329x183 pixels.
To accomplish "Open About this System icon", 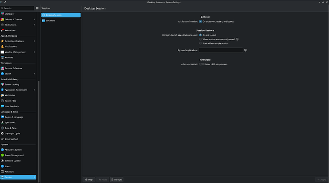I will [2, 150].
